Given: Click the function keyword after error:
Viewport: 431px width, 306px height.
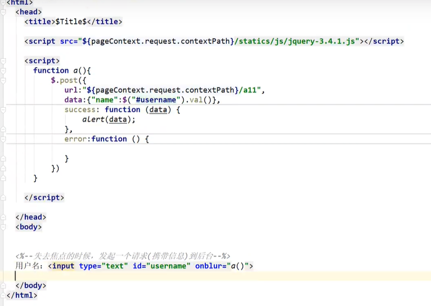Looking at the screenshot, I should (x=109, y=139).
